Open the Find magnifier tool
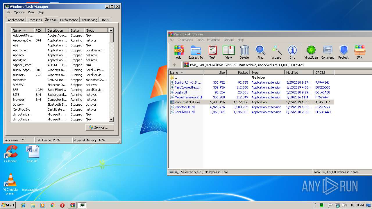 [x=260, y=52]
